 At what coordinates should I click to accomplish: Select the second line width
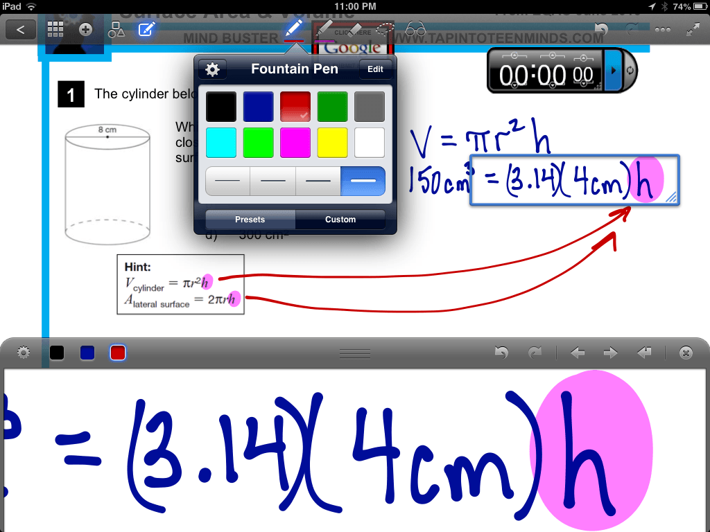pos(273,181)
